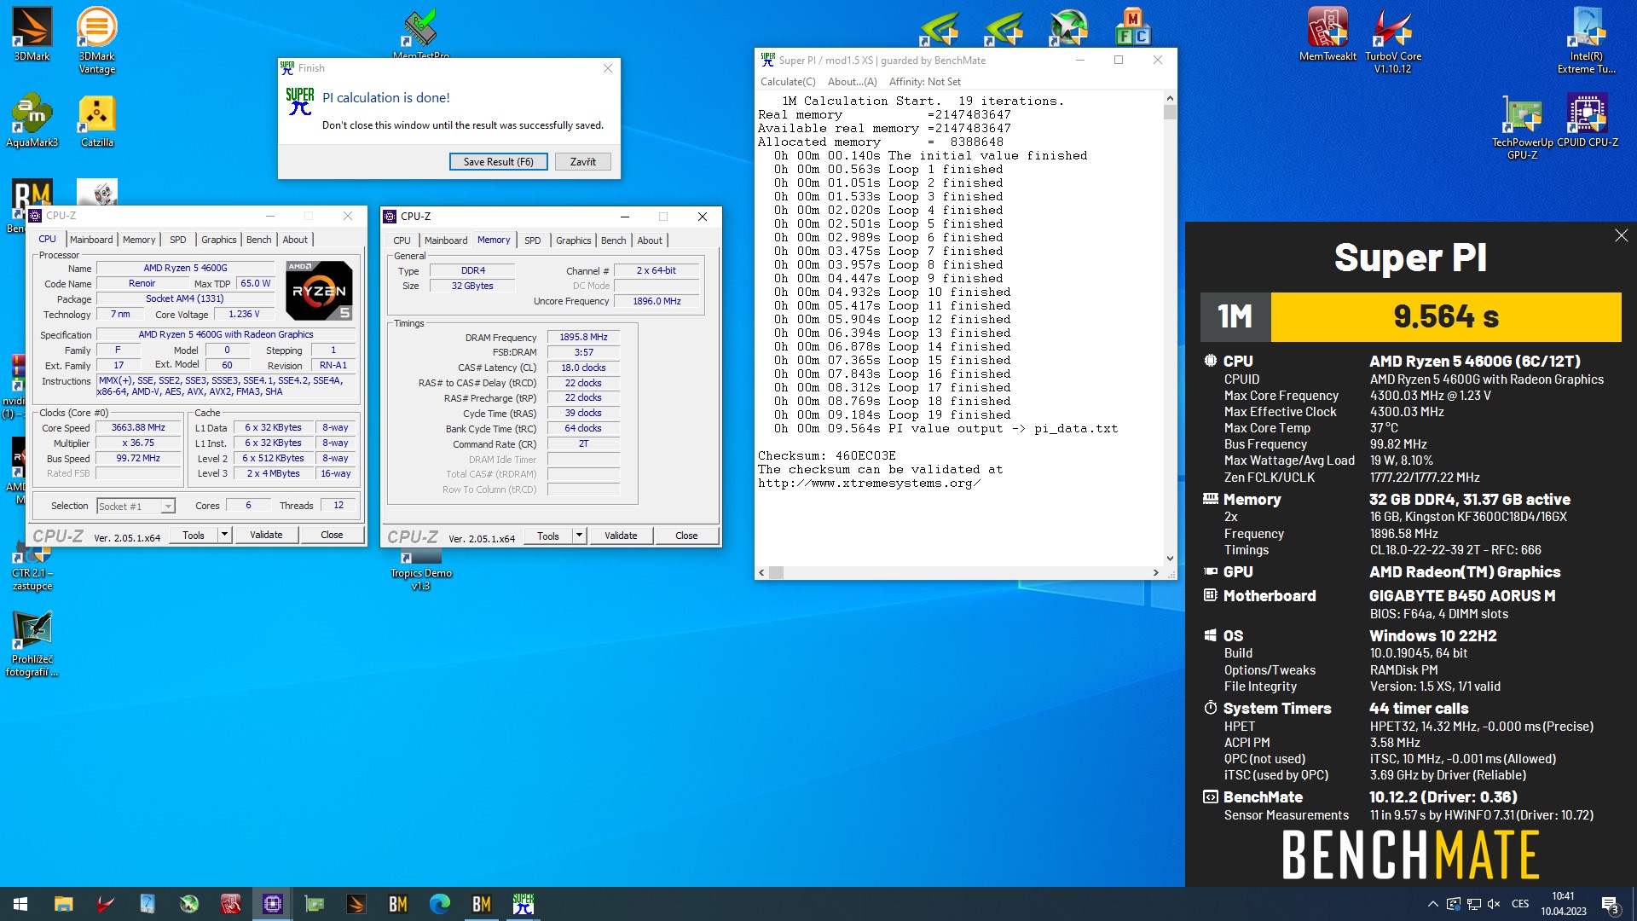Image resolution: width=1637 pixels, height=921 pixels.
Task: Click Save Result (F6) button
Action: [x=498, y=162]
